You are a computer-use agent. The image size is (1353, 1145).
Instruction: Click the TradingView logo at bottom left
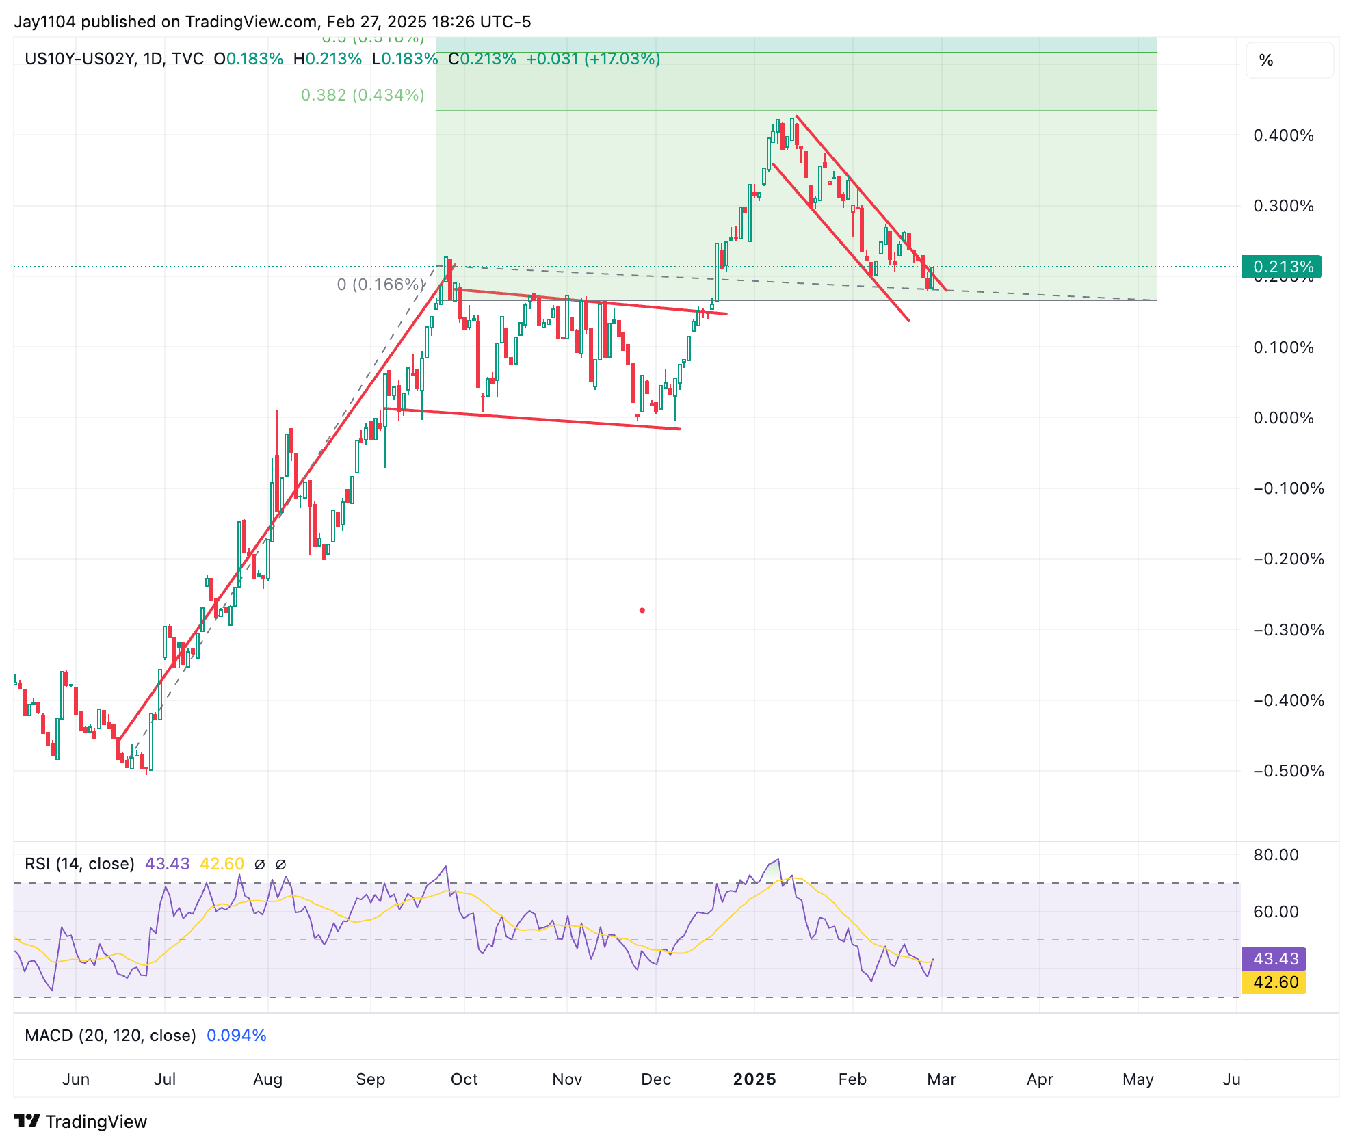coord(80,1122)
